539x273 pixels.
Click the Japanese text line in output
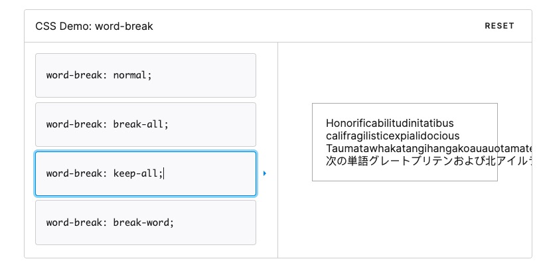click(x=412, y=161)
